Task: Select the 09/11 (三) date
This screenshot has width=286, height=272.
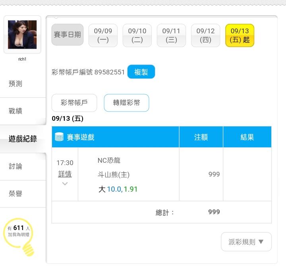Action: point(171,35)
